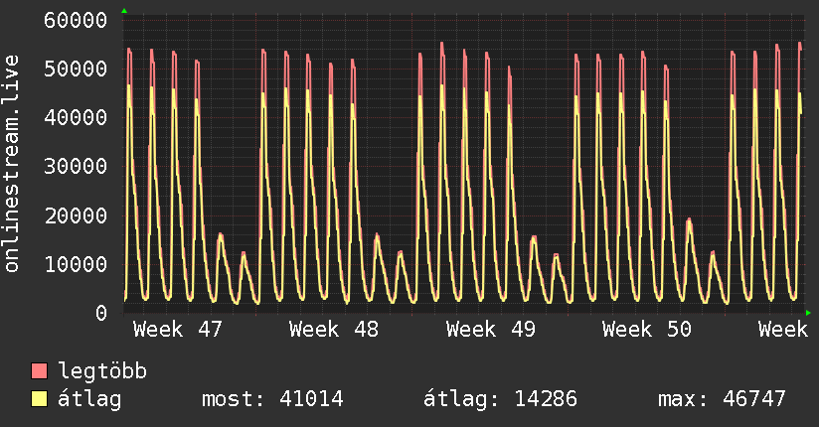Screen dimensions: 819x427
Task: Click the Week 50 axis label
Action: click(647, 330)
